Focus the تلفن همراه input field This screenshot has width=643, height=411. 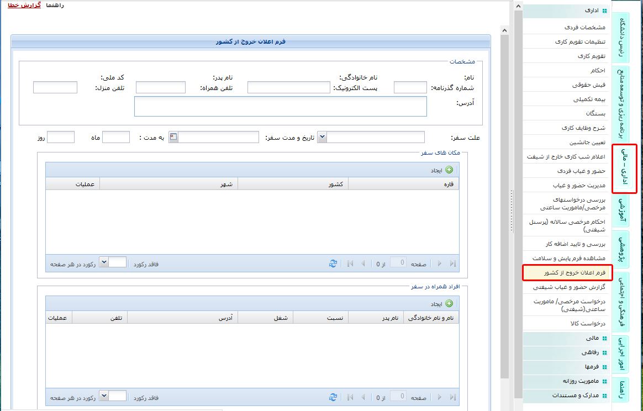pos(161,87)
